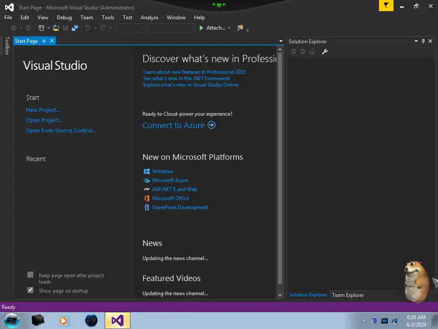The height and width of the screenshot is (329, 438).
Task: Click the Microsoft Azure platform link
Action: 170,180
